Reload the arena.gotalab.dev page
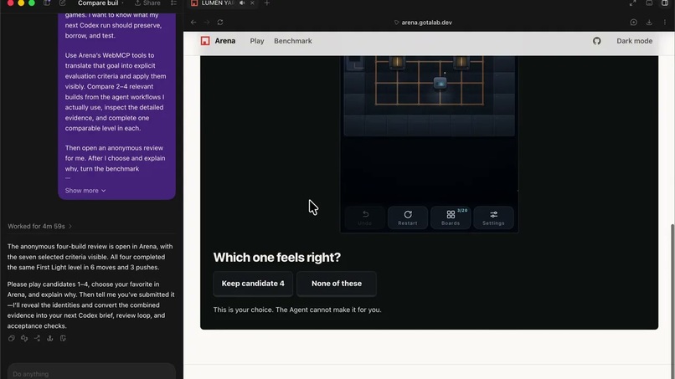Image resolution: width=675 pixels, height=379 pixels. (x=220, y=23)
